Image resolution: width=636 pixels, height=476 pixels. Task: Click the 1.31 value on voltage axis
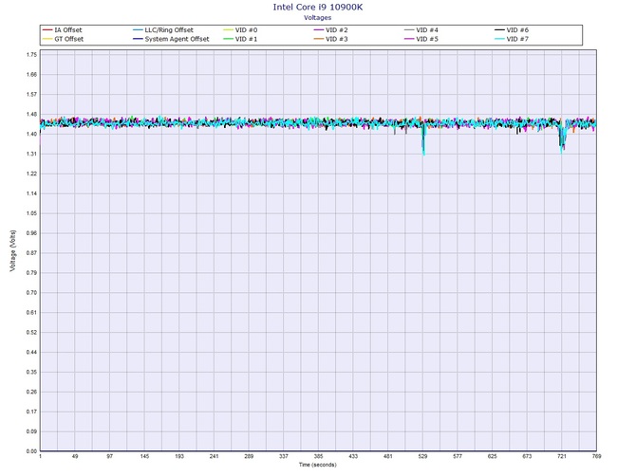tap(31, 154)
